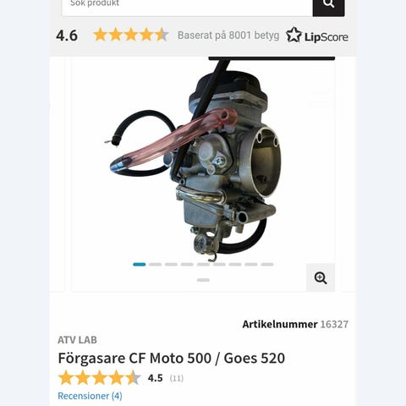Click the (11) rating count
Viewport: 406px width, 406px height.
pyautogui.click(x=177, y=378)
